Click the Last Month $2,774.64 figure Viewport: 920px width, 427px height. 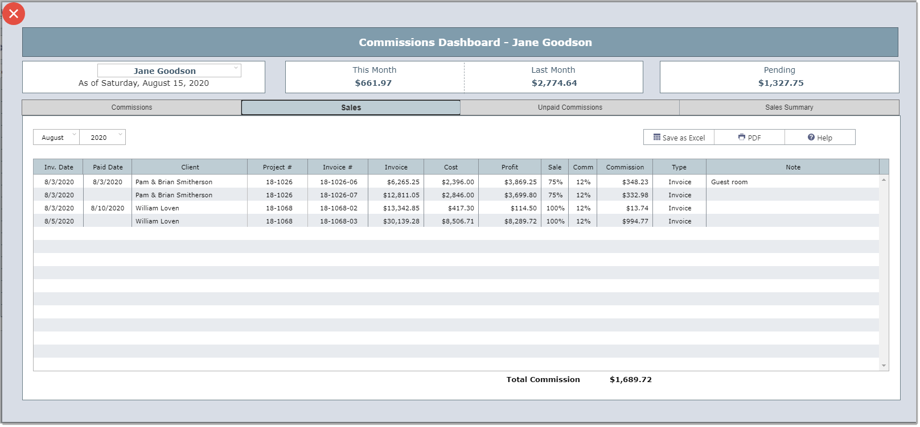554,83
